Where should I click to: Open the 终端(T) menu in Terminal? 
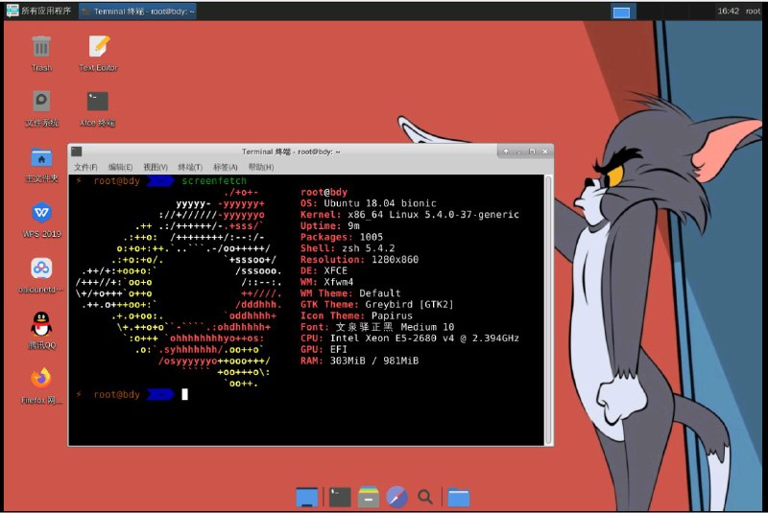190,167
